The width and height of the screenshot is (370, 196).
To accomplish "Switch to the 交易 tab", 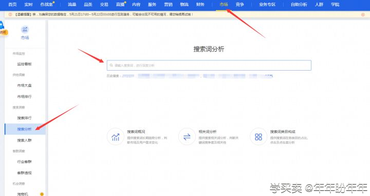I will pos(104,5).
